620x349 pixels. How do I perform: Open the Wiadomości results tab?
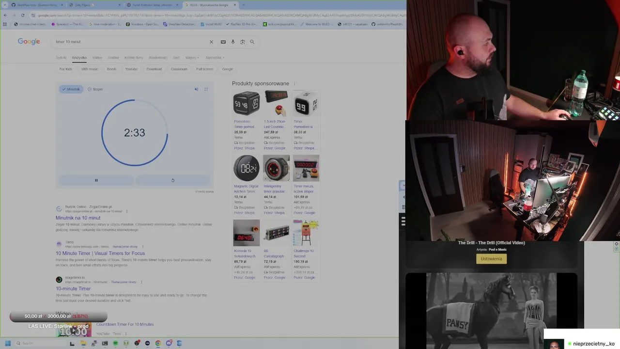(158, 58)
